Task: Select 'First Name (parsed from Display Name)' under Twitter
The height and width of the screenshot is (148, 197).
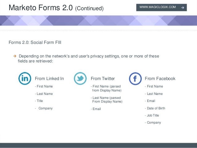Action: 107,88
